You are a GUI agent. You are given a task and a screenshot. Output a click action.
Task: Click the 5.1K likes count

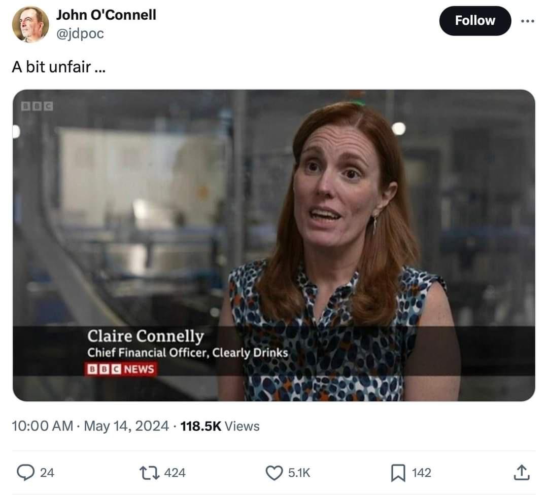[299, 473]
